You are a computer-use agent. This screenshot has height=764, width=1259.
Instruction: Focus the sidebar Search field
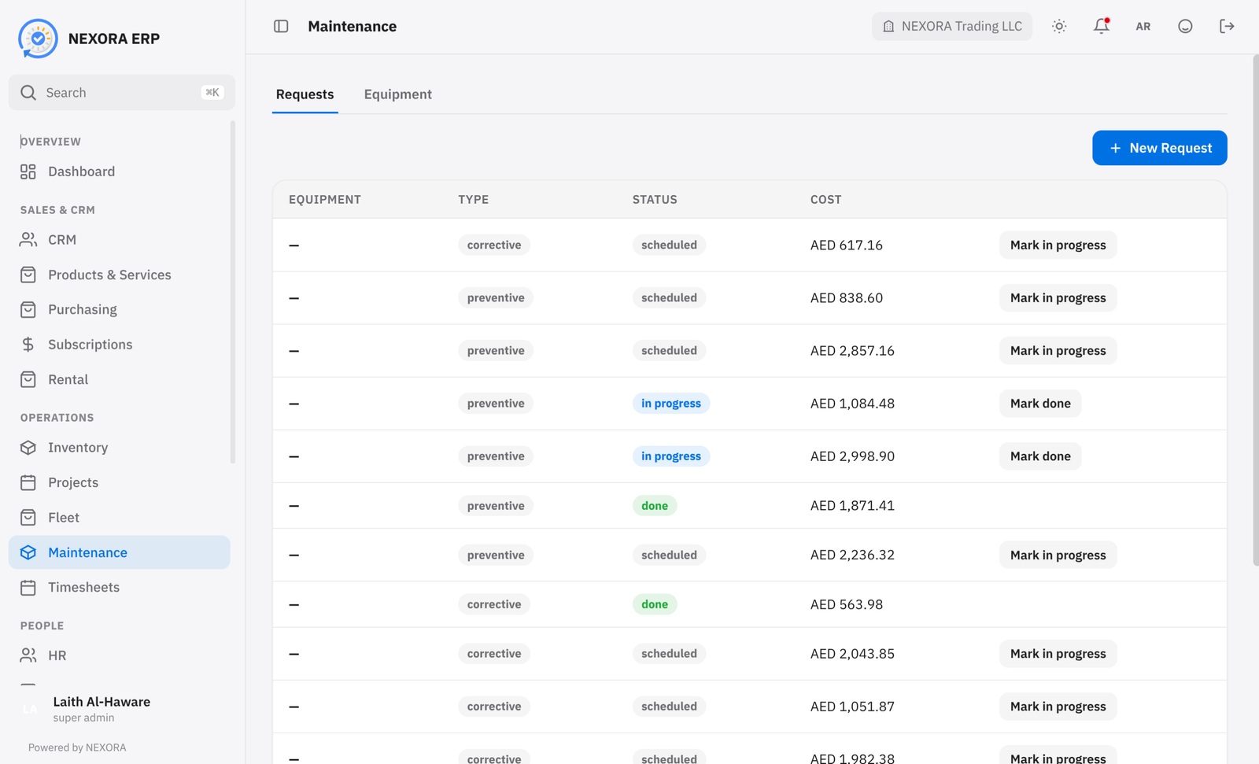pyautogui.click(x=122, y=92)
